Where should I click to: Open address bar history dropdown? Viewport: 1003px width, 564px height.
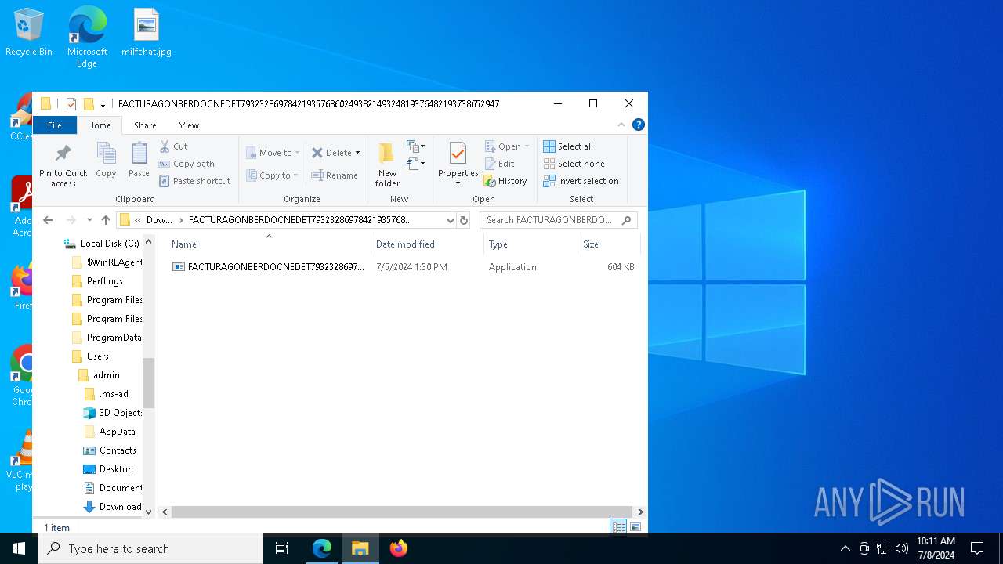pyautogui.click(x=450, y=221)
